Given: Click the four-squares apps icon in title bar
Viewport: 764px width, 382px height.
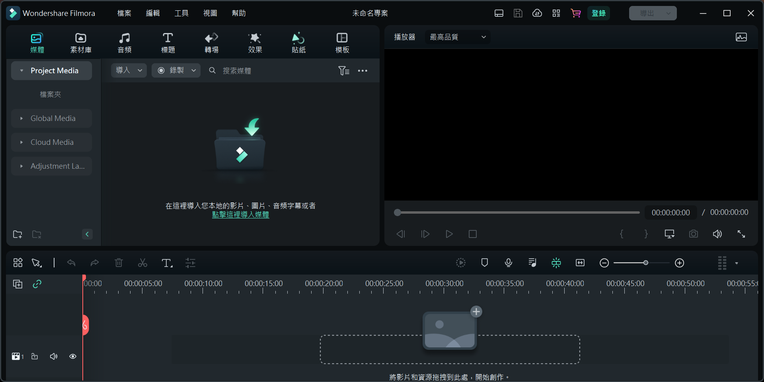Looking at the screenshot, I should (556, 13).
